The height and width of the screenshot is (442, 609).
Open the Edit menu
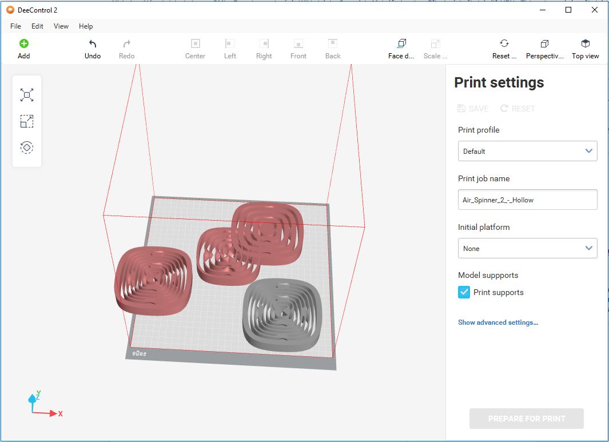tap(37, 26)
